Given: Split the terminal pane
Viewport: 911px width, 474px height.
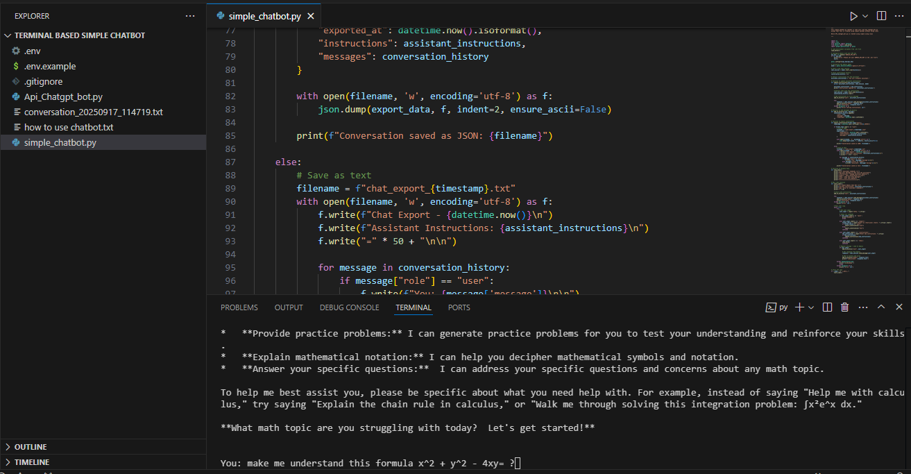Looking at the screenshot, I should [827, 307].
